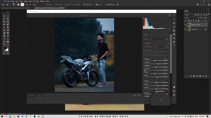Open layer blend mode Normal dropdown
Screen dimensions: 211x118
(191, 18)
